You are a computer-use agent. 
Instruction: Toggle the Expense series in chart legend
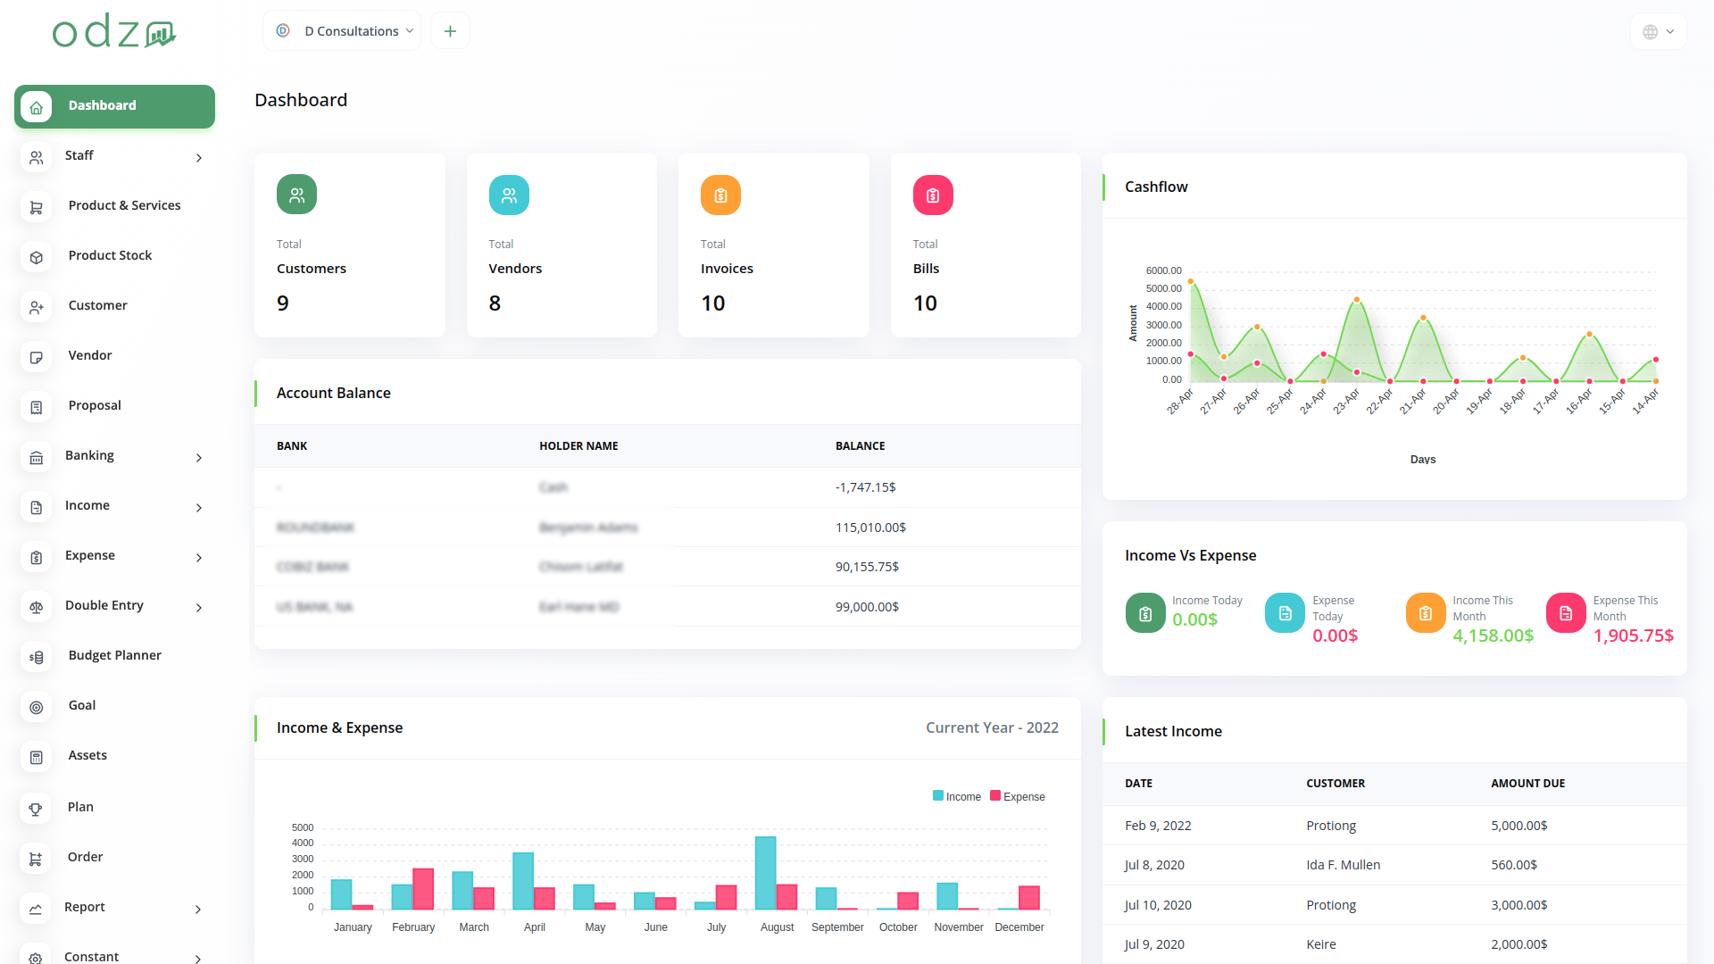[x=1017, y=796]
